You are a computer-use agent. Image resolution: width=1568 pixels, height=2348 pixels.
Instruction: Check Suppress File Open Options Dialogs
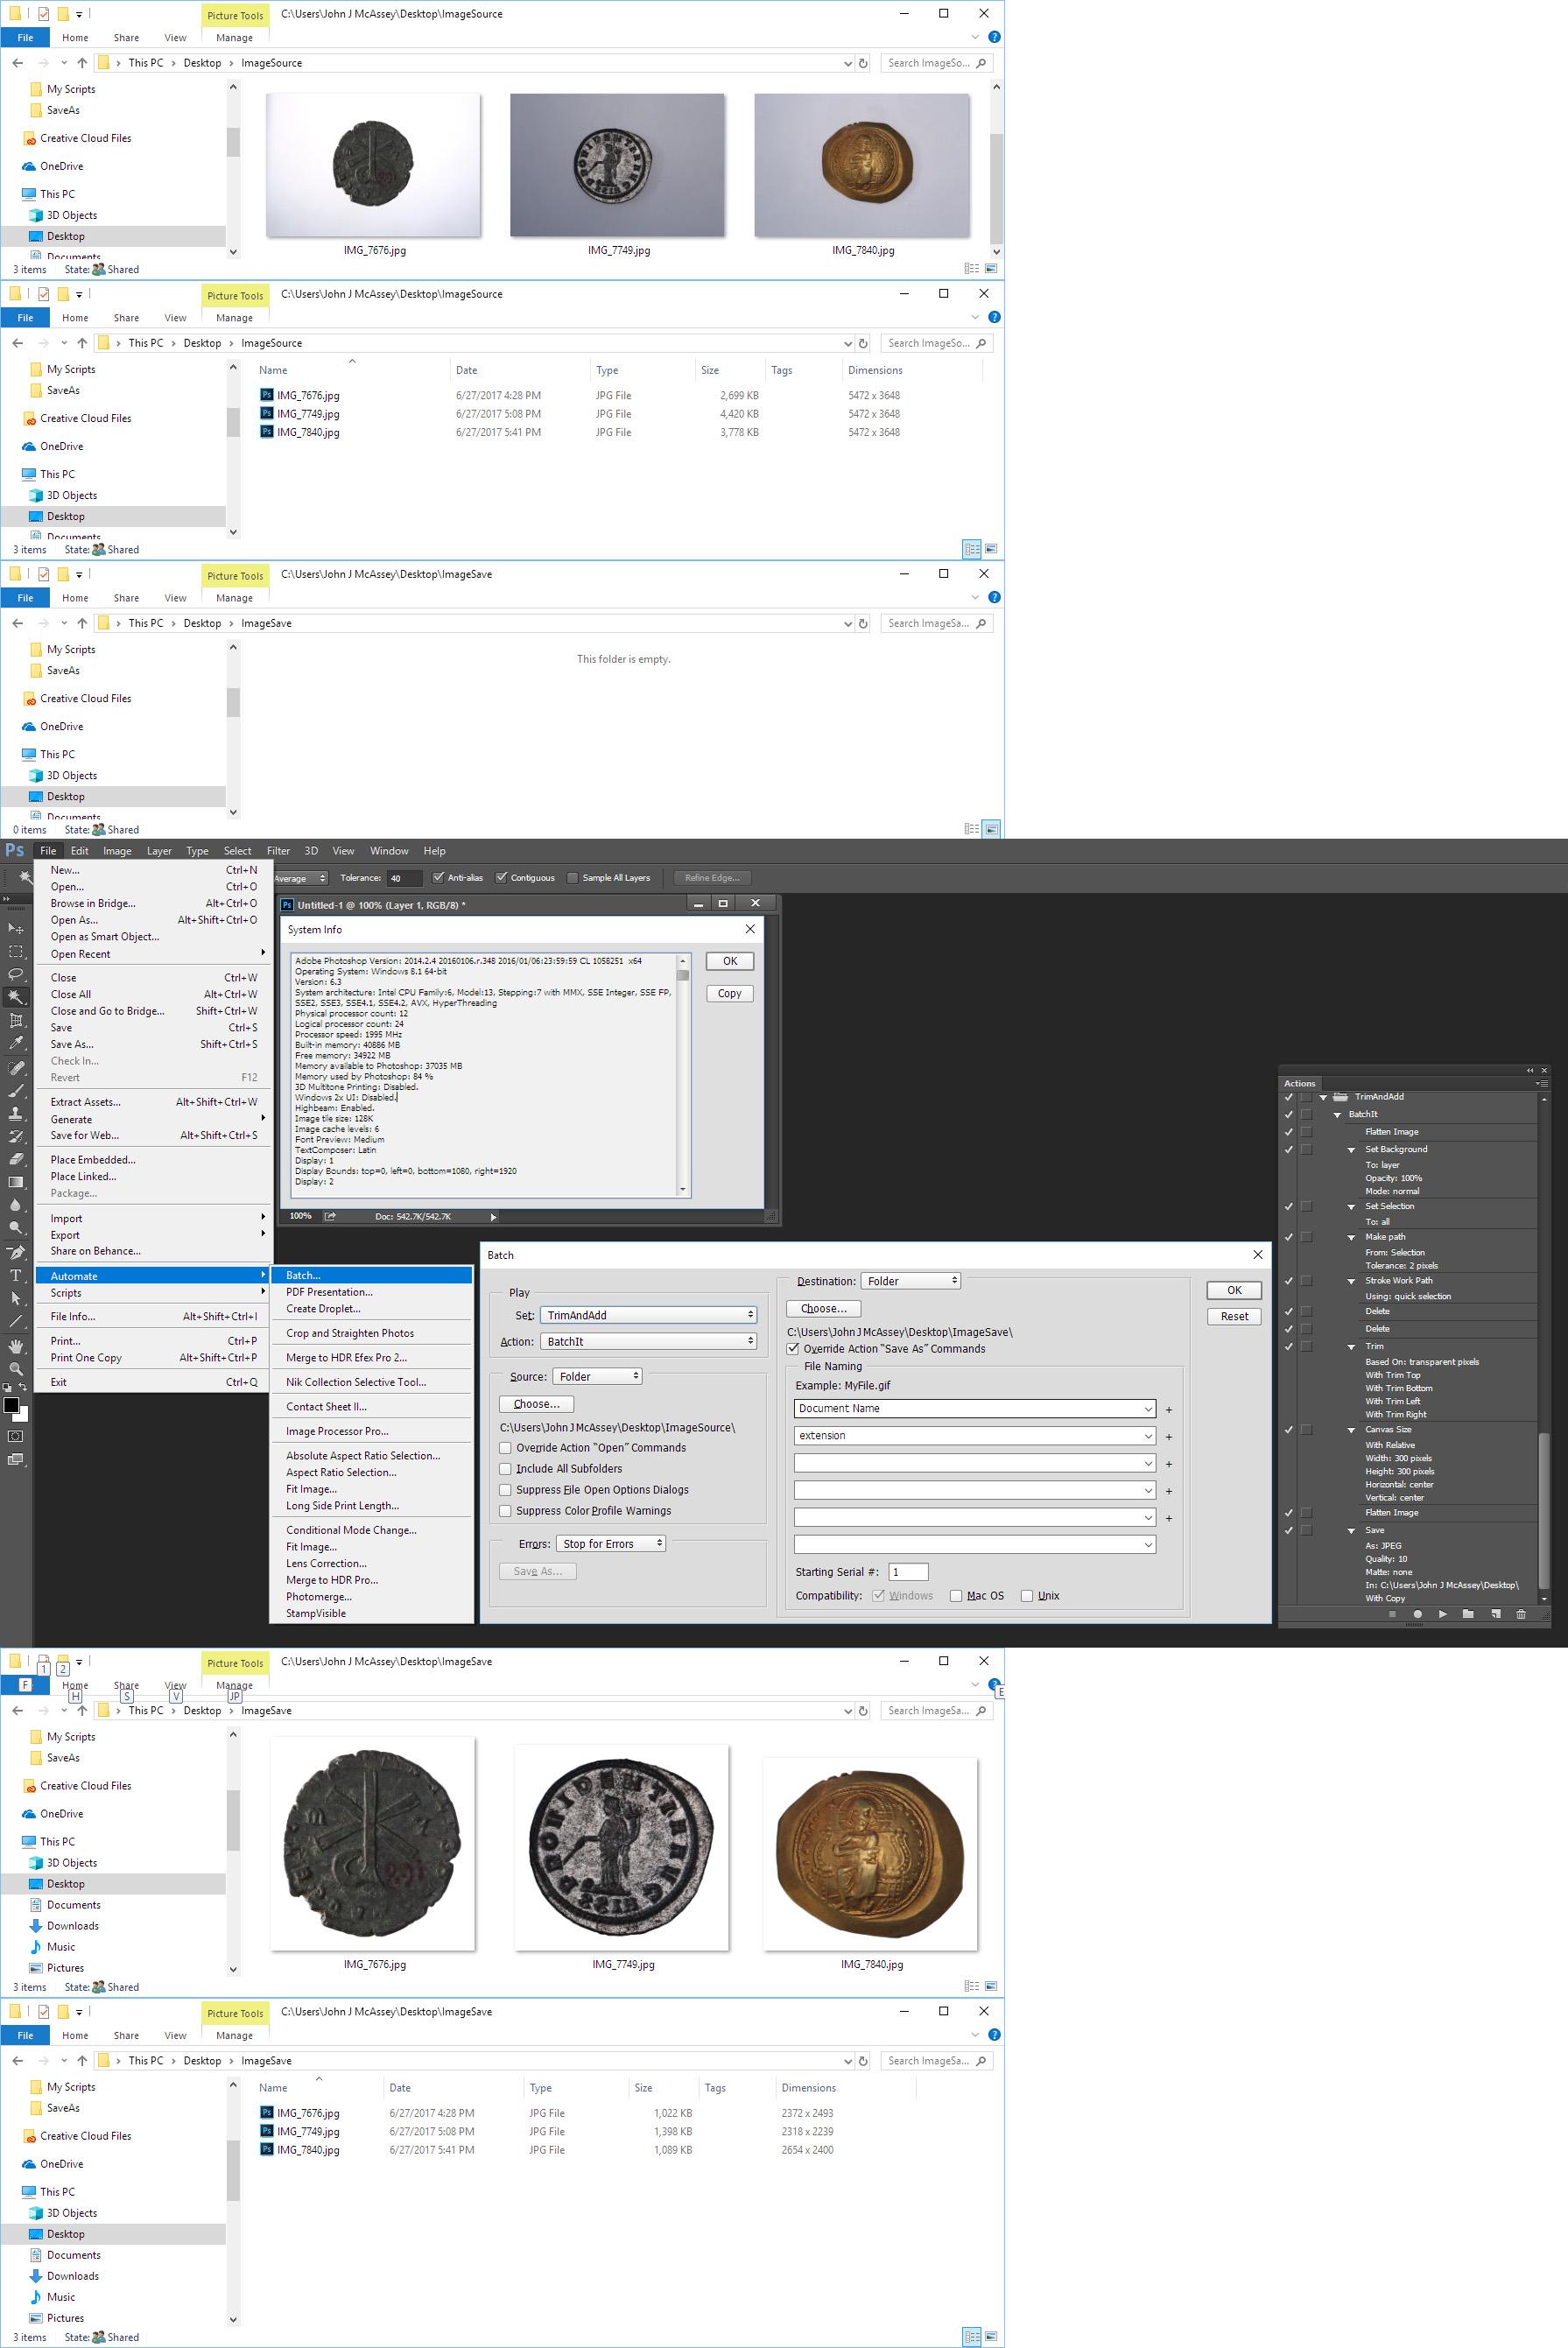pyautogui.click(x=505, y=1489)
